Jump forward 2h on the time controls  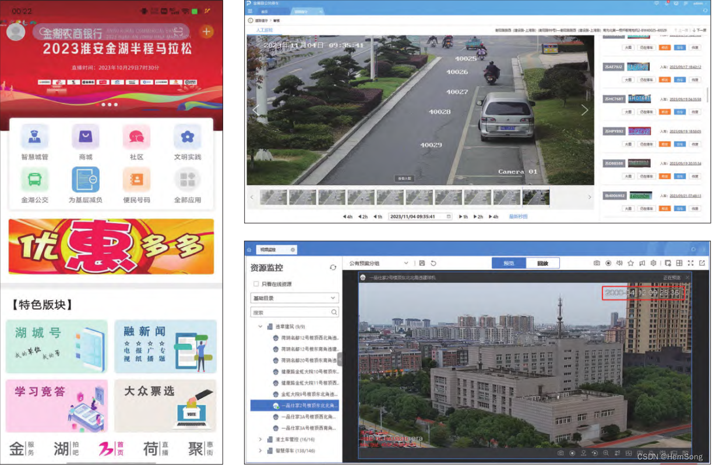tap(478, 216)
